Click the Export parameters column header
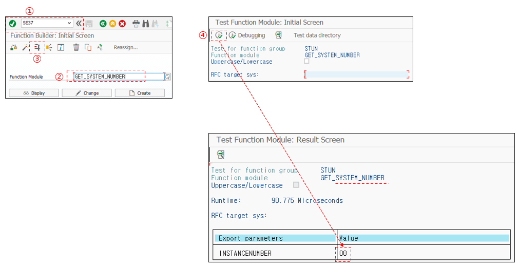The height and width of the screenshot is (266, 519). point(275,238)
